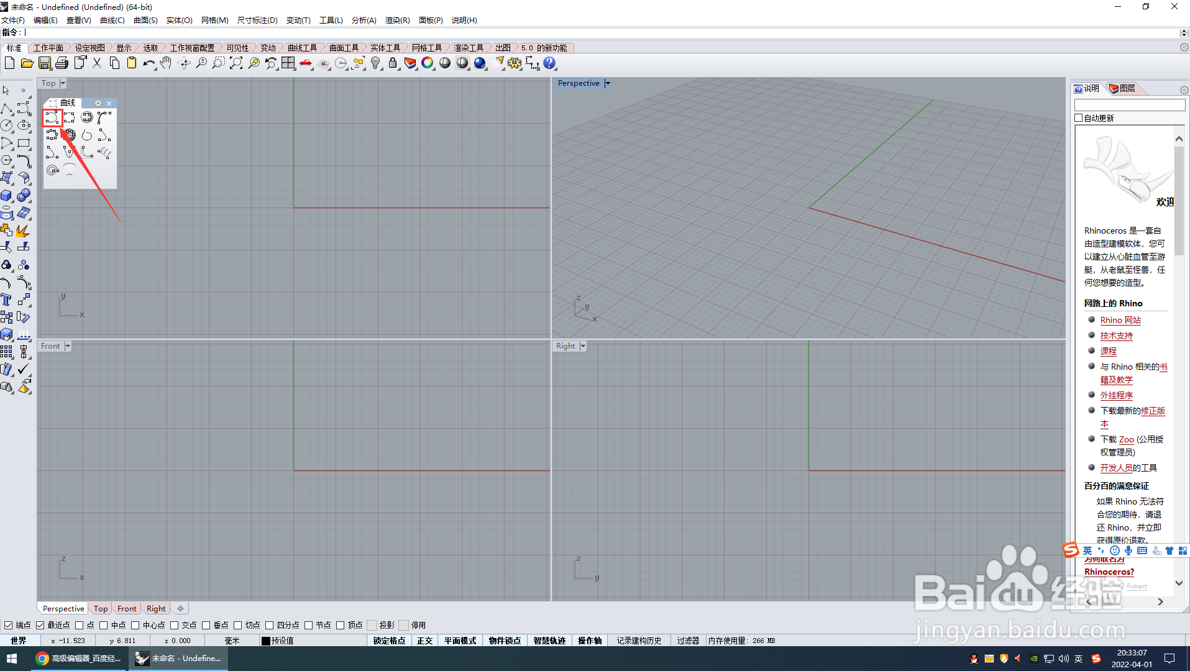The image size is (1190, 671).
Task: Click the blue question mark help icon
Action: pos(549,63)
